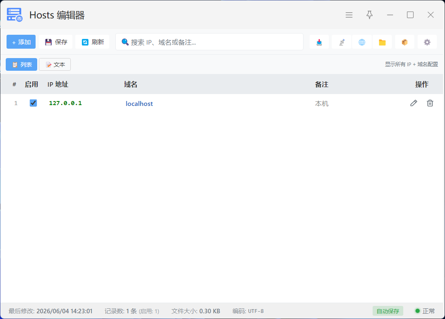445x319 pixels.
Task: Pin the window with the pushpin icon
Action: [x=369, y=15]
